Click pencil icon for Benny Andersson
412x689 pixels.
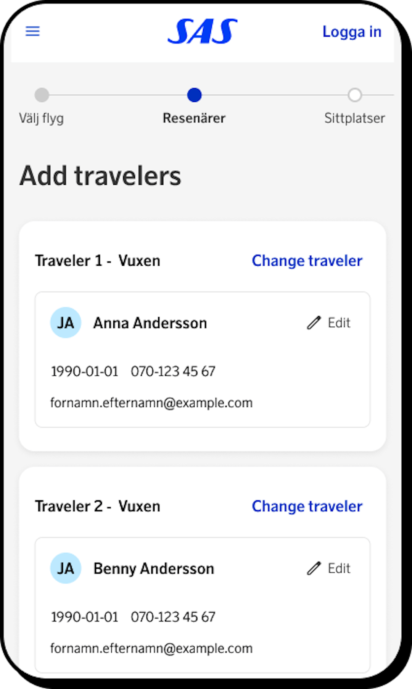[x=314, y=568]
